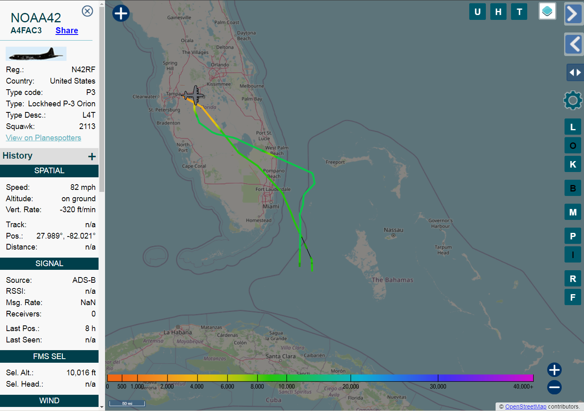Open the settings gear icon
The height and width of the screenshot is (411, 584).
tap(573, 100)
